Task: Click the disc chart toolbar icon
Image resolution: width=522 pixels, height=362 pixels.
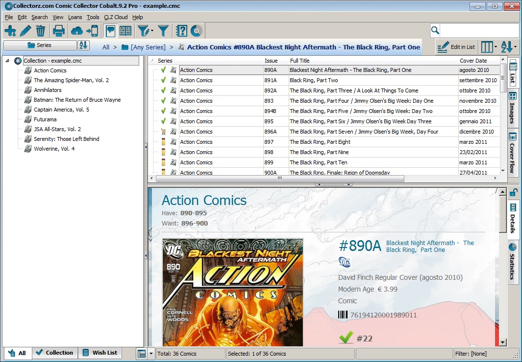Action: 197,31
